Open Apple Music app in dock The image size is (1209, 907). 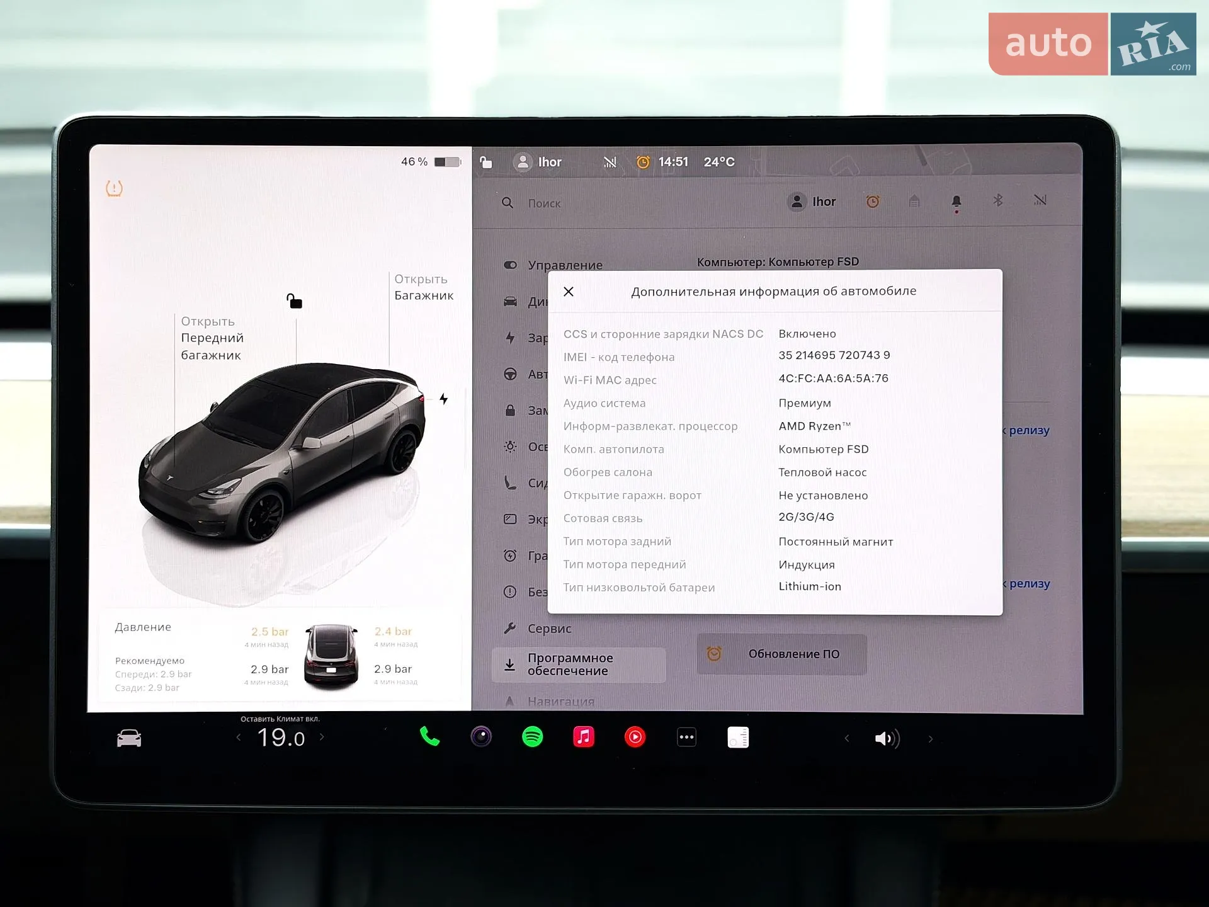pos(584,736)
